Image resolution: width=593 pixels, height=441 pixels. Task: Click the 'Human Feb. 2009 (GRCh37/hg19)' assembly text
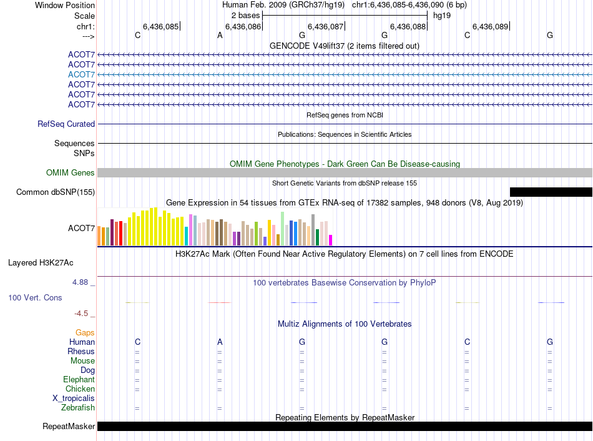(283, 5)
